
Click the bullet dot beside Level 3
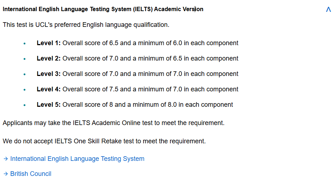click(x=24, y=74)
